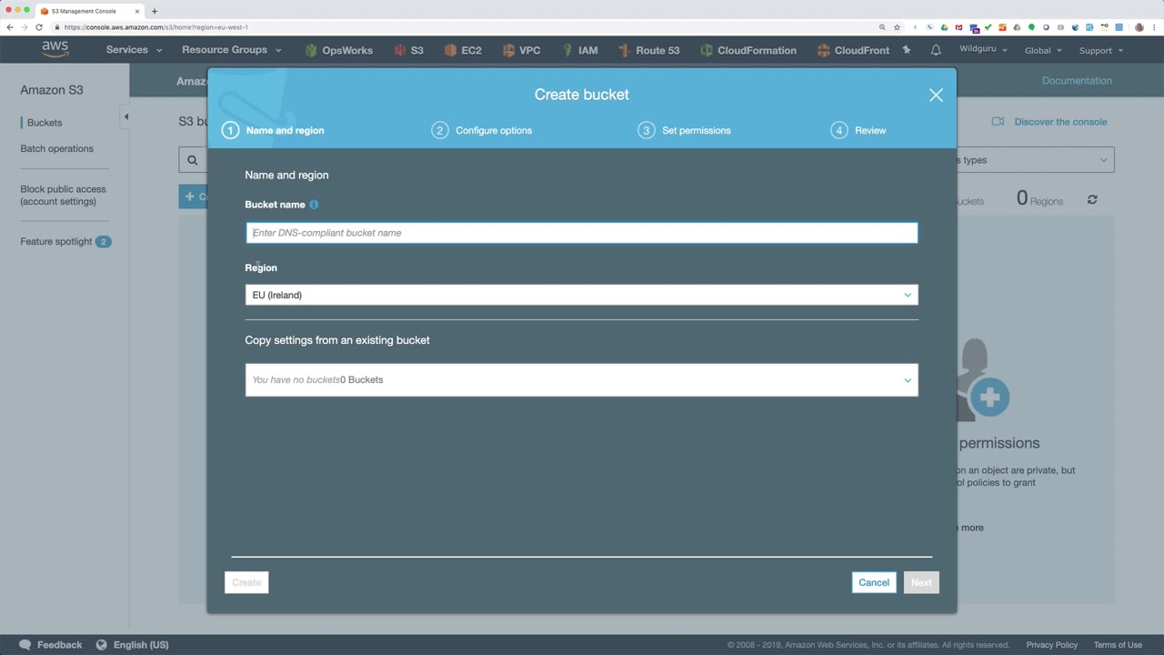Click the Next button

coord(921,582)
